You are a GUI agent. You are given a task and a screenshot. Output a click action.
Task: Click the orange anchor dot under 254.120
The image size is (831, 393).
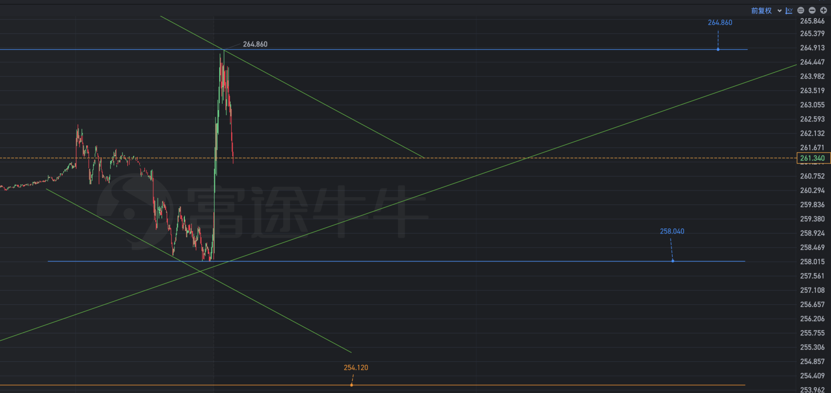pyautogui.click(x=352, y=385)
